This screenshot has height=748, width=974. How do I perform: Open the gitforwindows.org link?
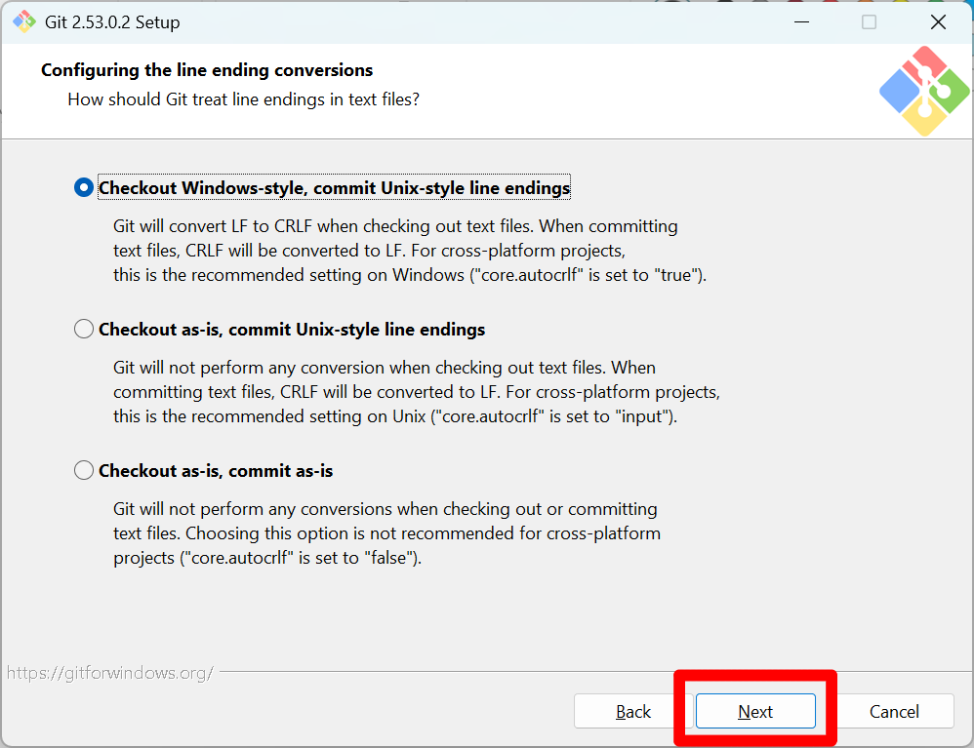click(110, 673)
